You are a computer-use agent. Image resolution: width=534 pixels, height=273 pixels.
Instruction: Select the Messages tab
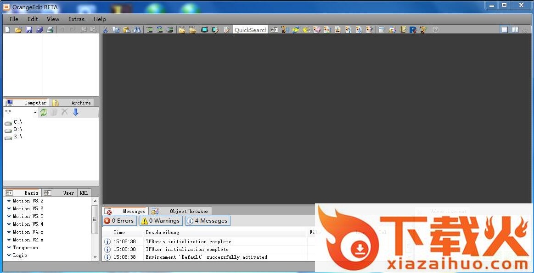[x=125, y=211]
